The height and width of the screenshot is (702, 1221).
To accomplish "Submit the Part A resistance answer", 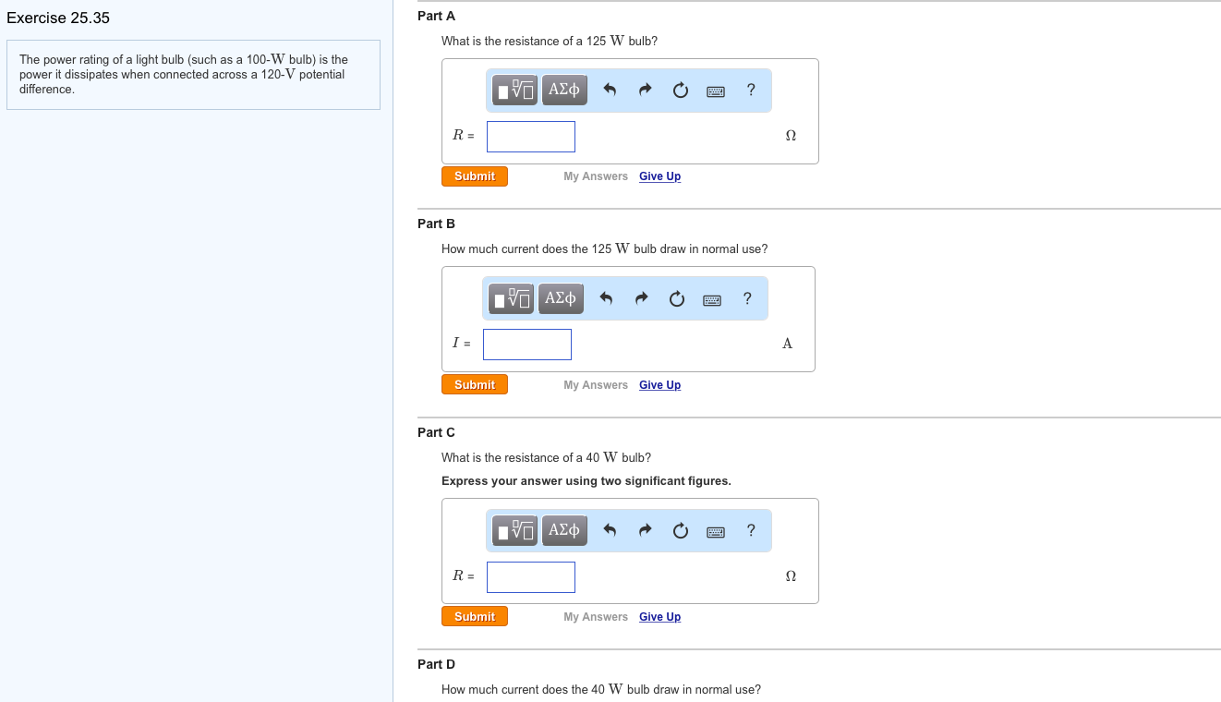I will [474, 176].
